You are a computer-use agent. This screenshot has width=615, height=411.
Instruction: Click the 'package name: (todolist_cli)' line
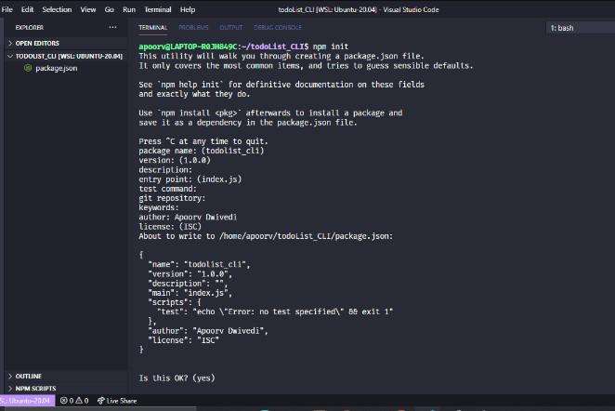pos(202,151)
